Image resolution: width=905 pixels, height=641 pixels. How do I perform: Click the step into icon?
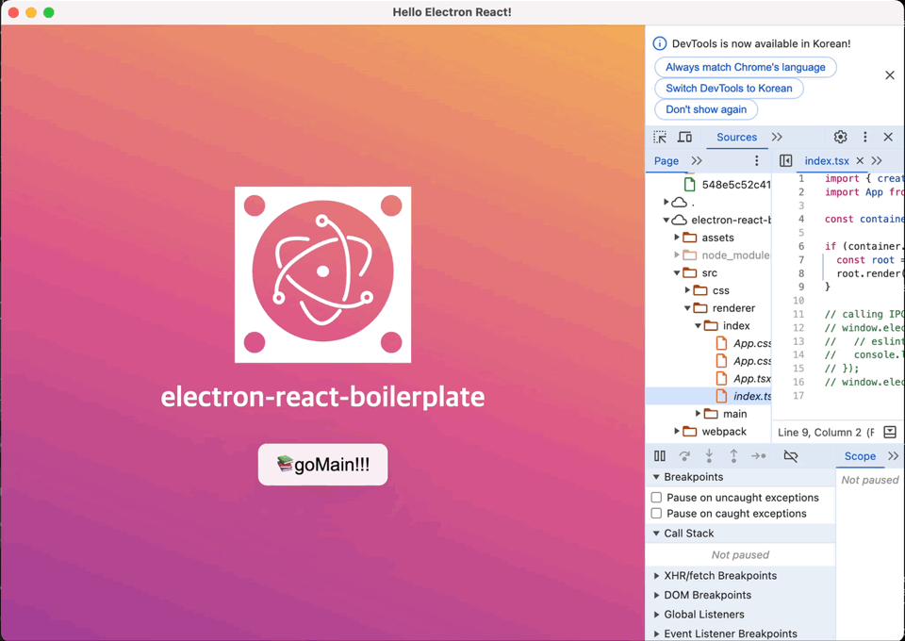pos(709,456)
